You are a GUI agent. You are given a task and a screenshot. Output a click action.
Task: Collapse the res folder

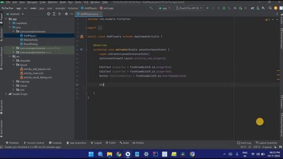[10, 57]
